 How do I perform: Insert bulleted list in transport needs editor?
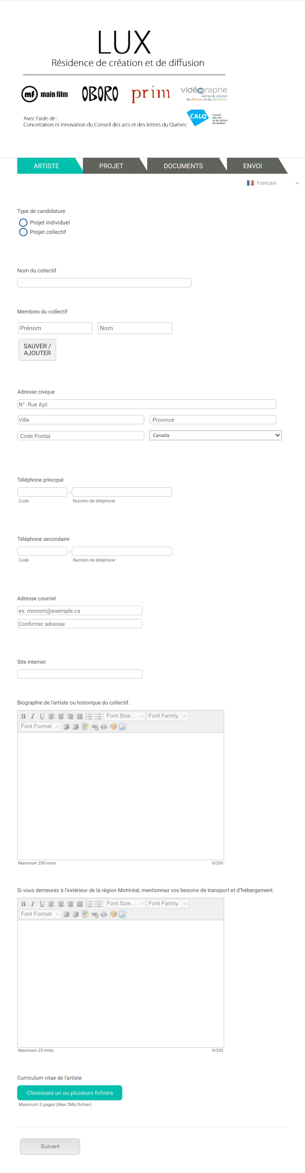pos(98,904)
